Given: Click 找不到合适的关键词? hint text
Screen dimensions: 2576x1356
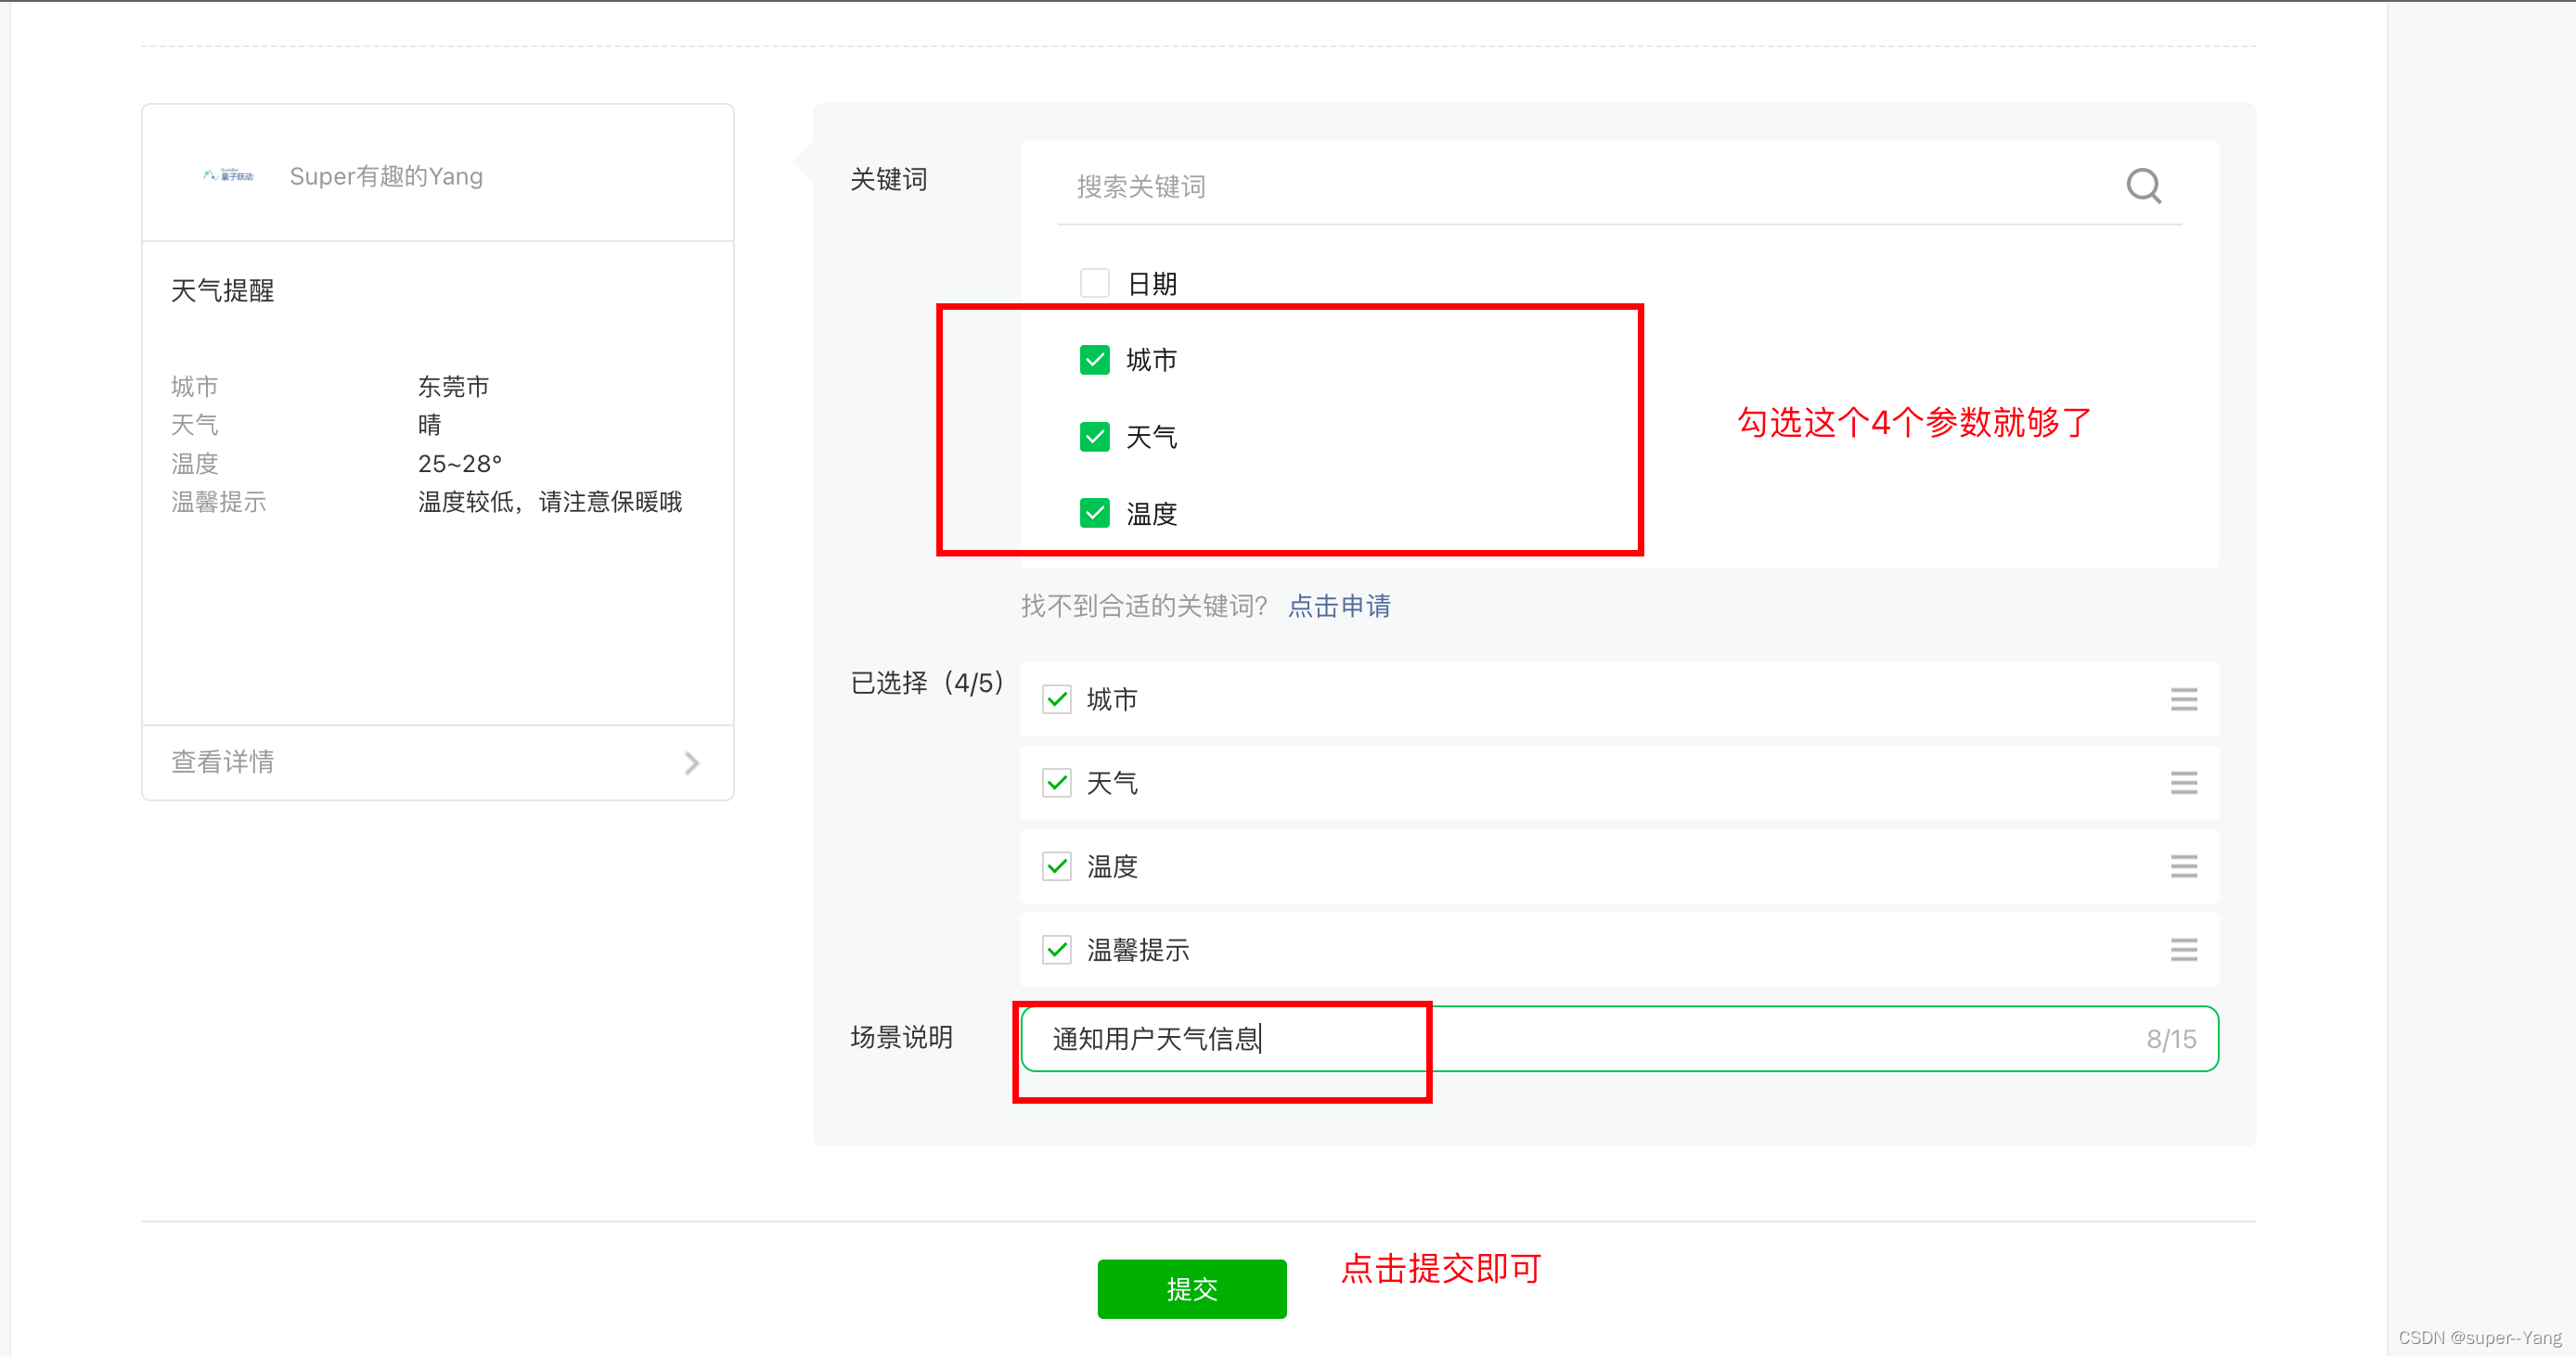Looking at the screenshot, I should click(x=1144, y=607).
